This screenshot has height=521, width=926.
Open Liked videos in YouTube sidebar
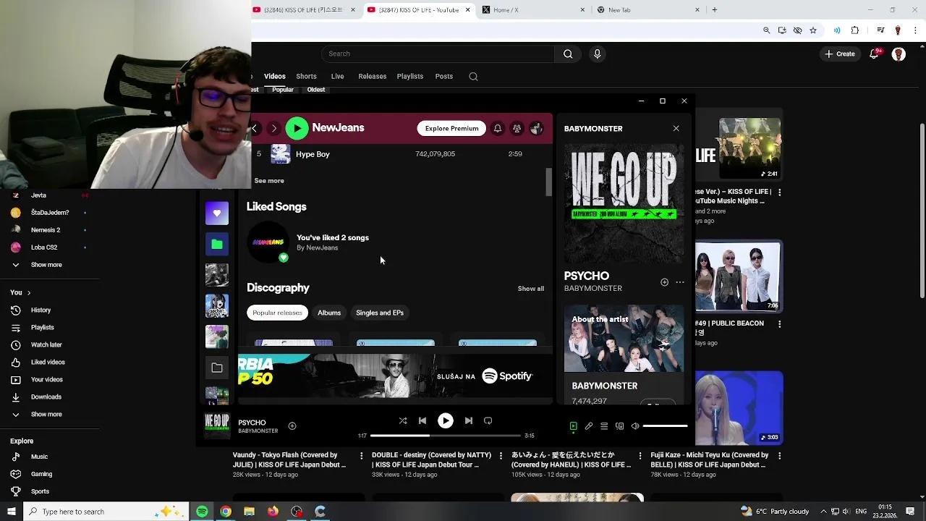point(48,363)
